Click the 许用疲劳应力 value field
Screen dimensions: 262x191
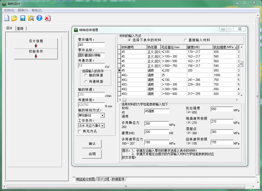click(x=157, y=142)
